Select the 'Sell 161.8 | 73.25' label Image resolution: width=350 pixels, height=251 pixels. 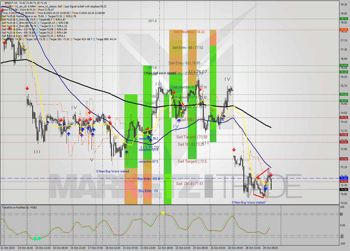coord(191,144)
